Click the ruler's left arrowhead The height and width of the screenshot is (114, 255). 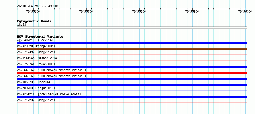18,9
